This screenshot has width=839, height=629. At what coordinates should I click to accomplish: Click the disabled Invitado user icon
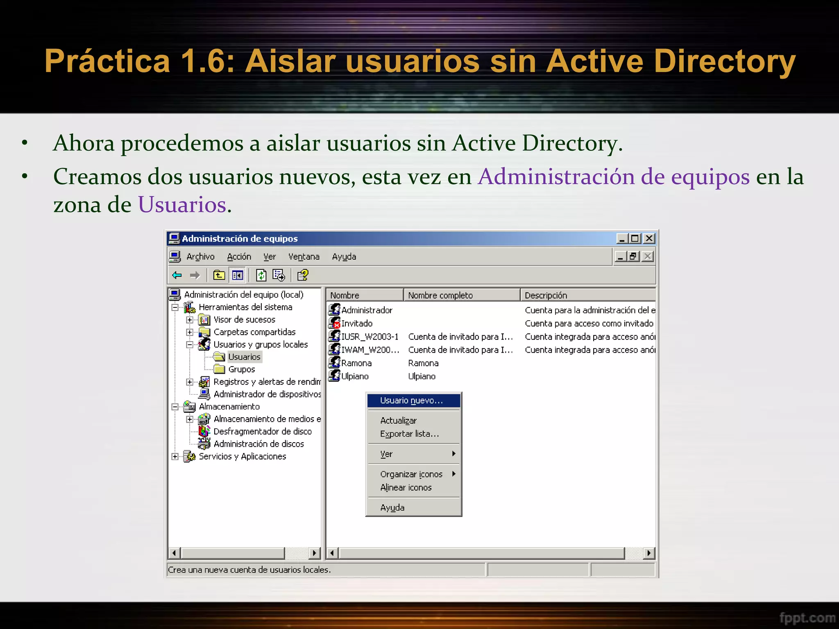point(334,323)
